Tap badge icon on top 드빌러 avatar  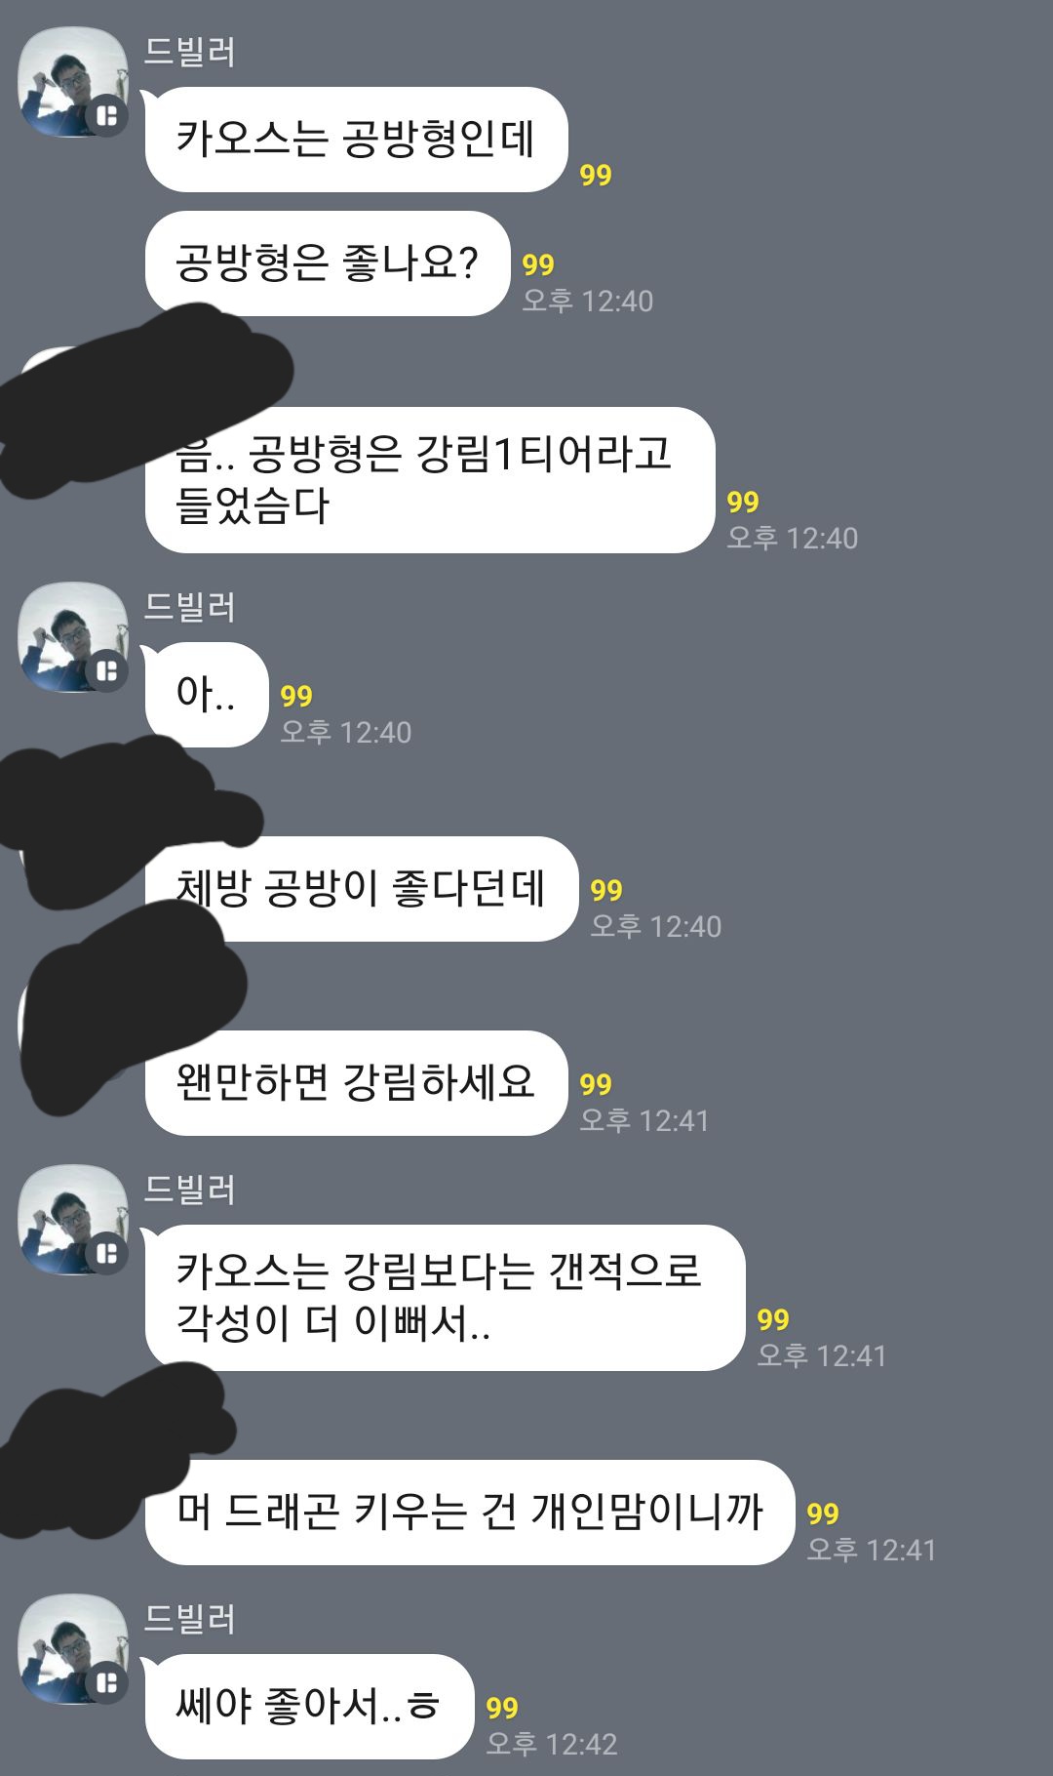tap(107, 116)
